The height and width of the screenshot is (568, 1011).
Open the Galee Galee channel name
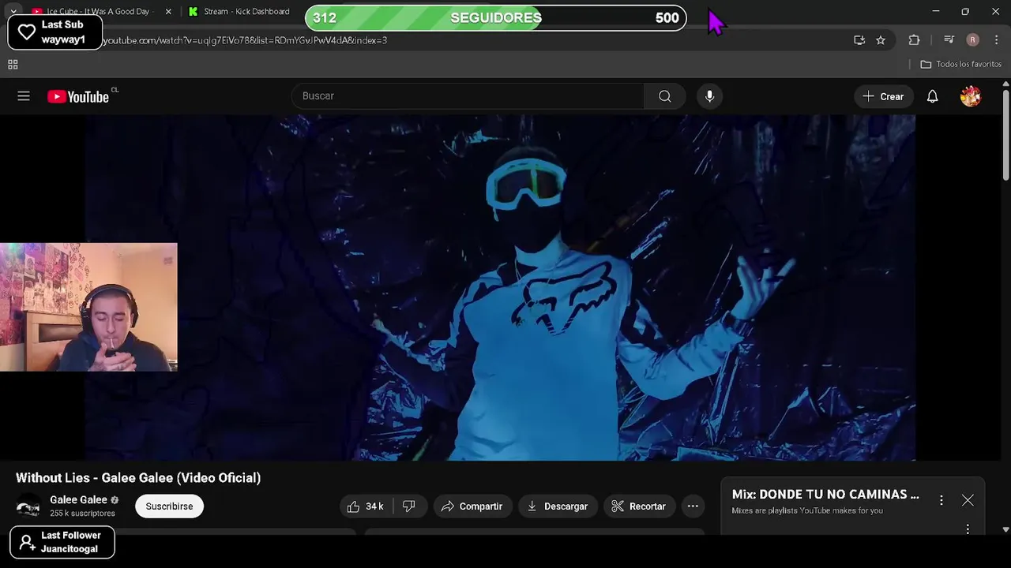(78, 500)
